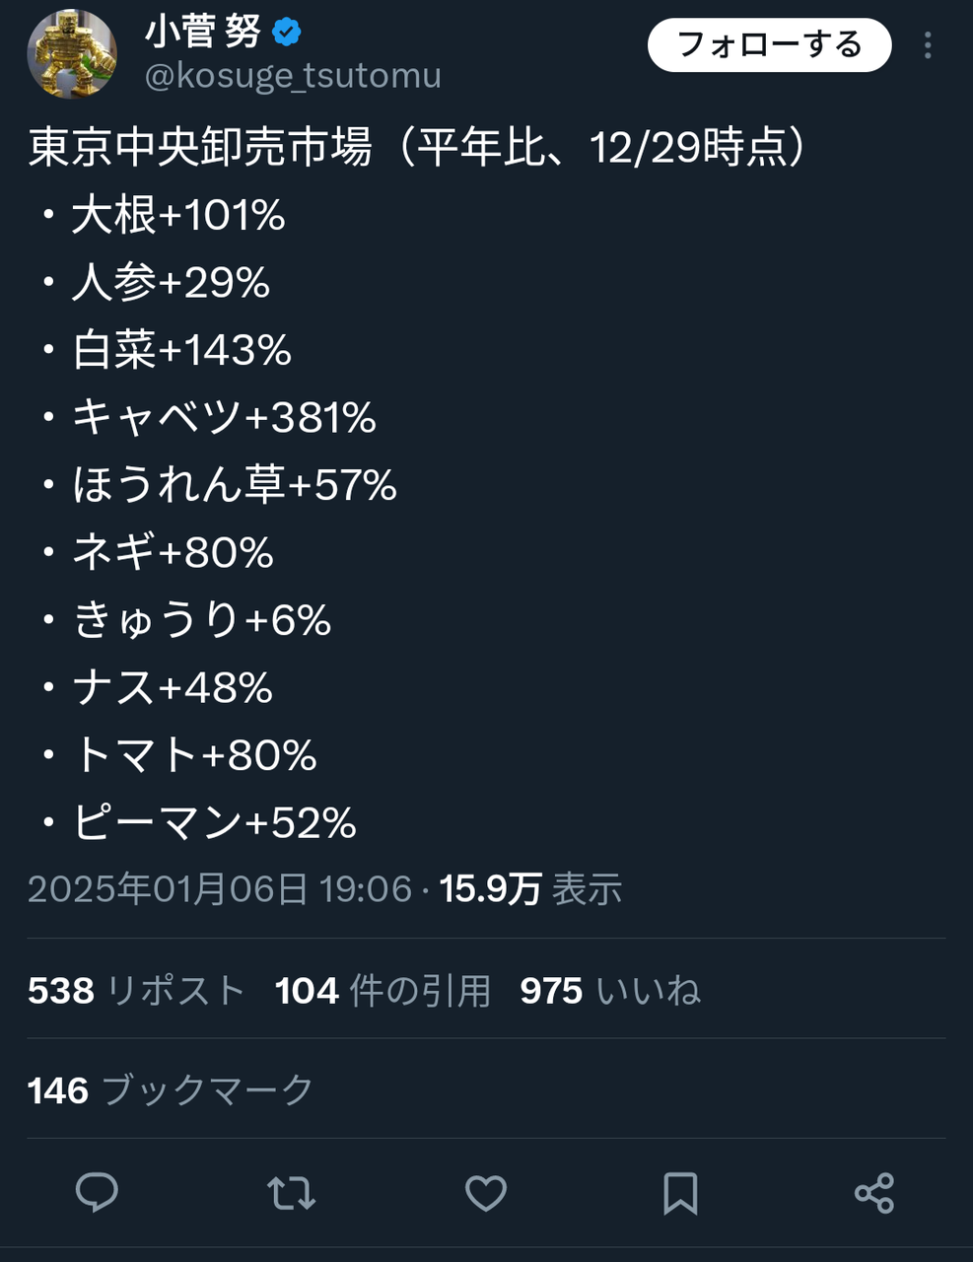The image size is (973, 1262).
Task: Open the 小菅 努 display name
Action: [204, 33]
